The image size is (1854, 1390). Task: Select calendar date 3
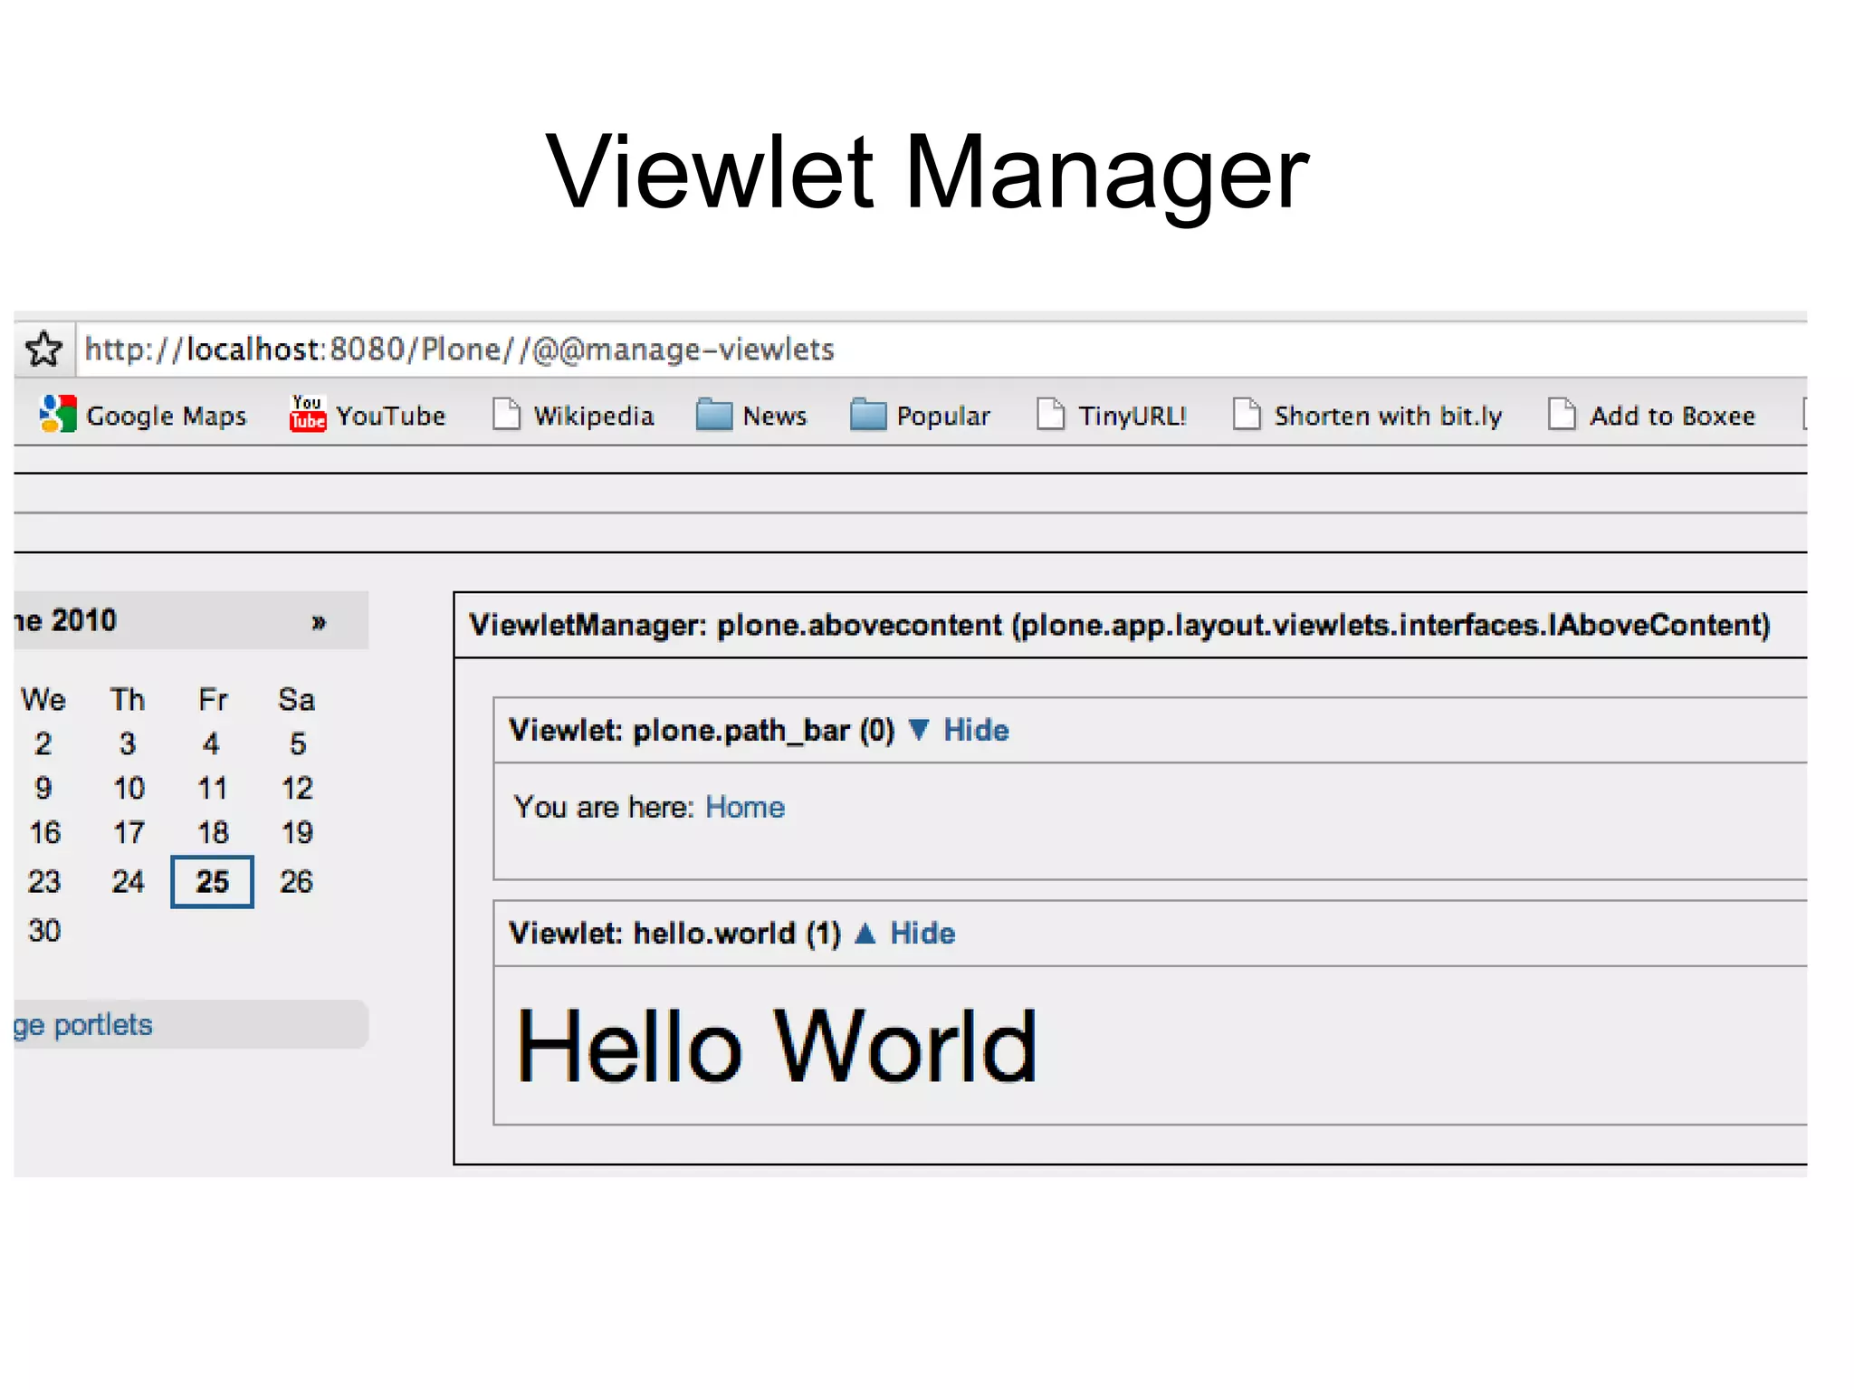pos(128,743)
